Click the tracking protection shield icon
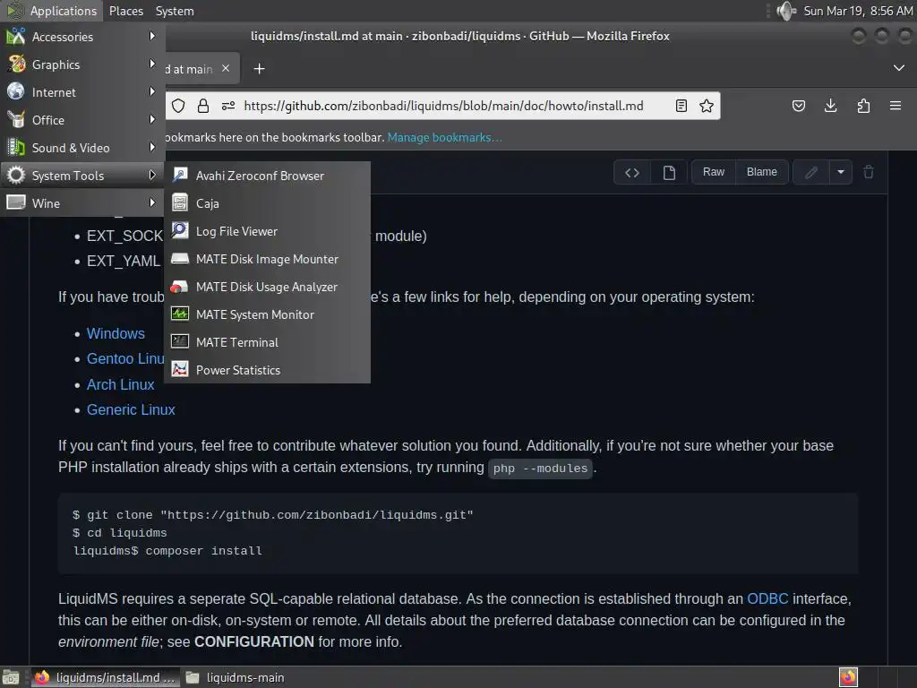The width and height of the screenshot is (917, 688). pos(178,106)
